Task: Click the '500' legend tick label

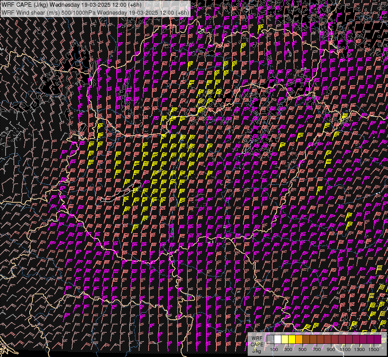Action: [302, 349]
